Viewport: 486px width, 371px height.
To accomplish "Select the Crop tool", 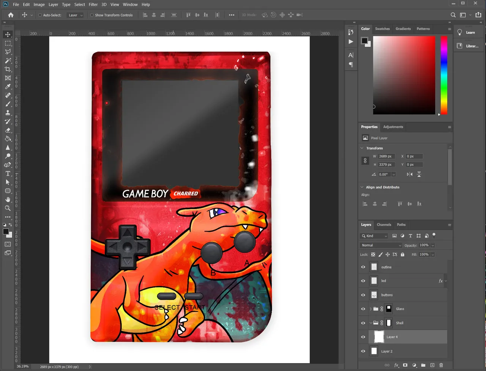I will tap(8, 69).
